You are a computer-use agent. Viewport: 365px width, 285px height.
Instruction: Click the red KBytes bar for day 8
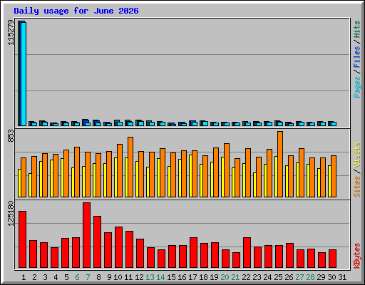pyautogui.click(x=97, y=242)
